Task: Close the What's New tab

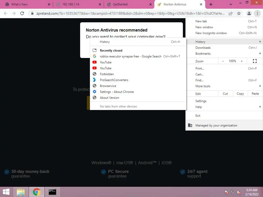Action: (49, 5)
